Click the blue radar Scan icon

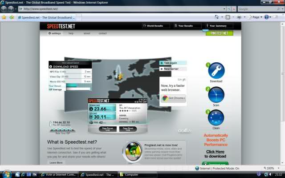pyautogui.click(x=216, y=95)
